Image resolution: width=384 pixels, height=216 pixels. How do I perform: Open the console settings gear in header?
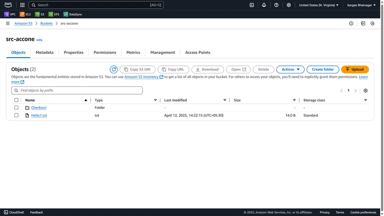point(289,5)
